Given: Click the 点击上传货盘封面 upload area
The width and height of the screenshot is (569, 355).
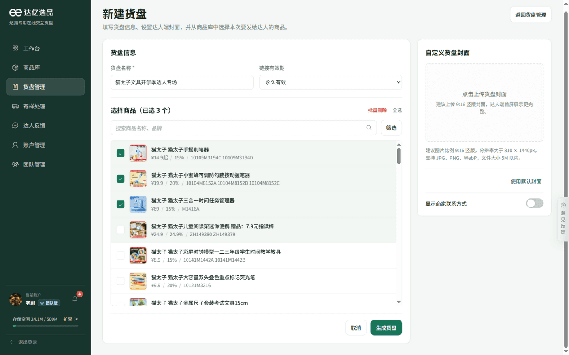Looking at the screenshot, I should (x=484, y=102).
